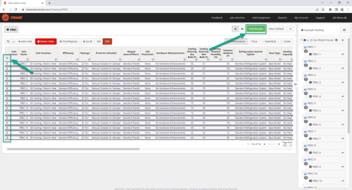This screenshot has height=190, width=352.
Task: Go to previous page of grid
Action: (269, 144)
